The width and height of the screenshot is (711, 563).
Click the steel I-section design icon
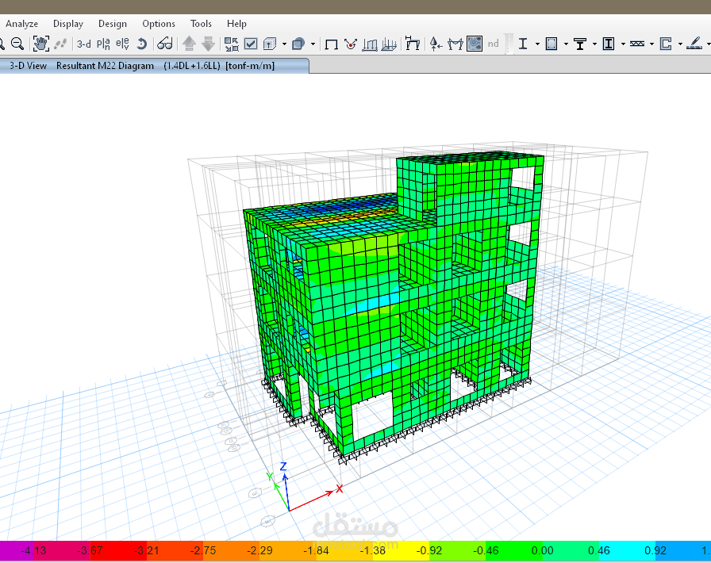pos(523,44)
